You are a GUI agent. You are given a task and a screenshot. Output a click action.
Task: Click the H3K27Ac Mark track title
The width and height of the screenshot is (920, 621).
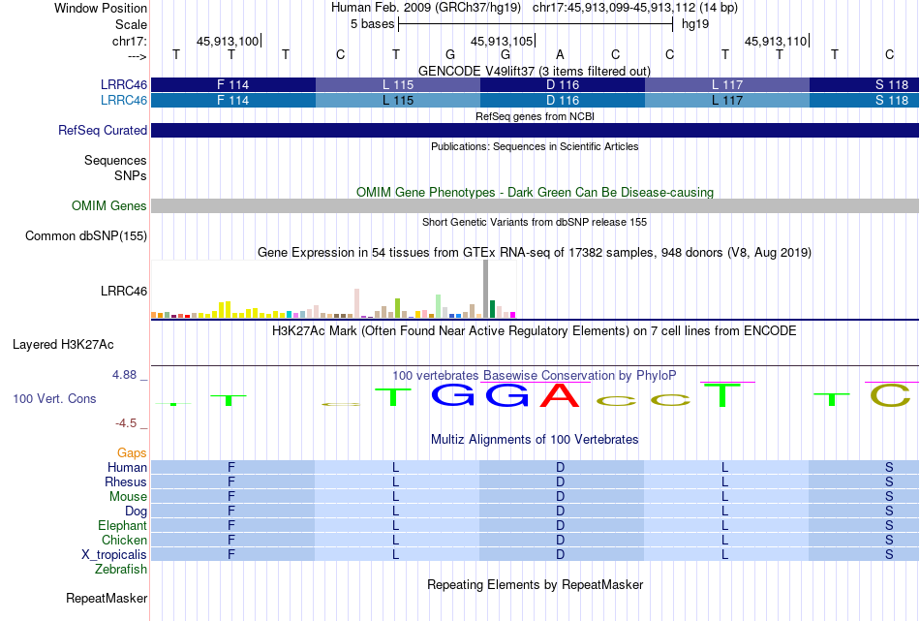(535, 331)
